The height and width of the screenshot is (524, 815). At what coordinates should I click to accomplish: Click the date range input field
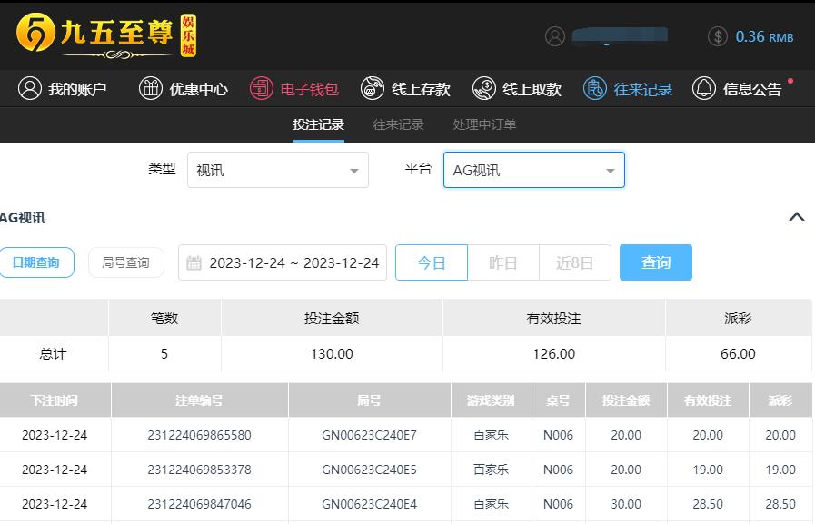[283, 262]
